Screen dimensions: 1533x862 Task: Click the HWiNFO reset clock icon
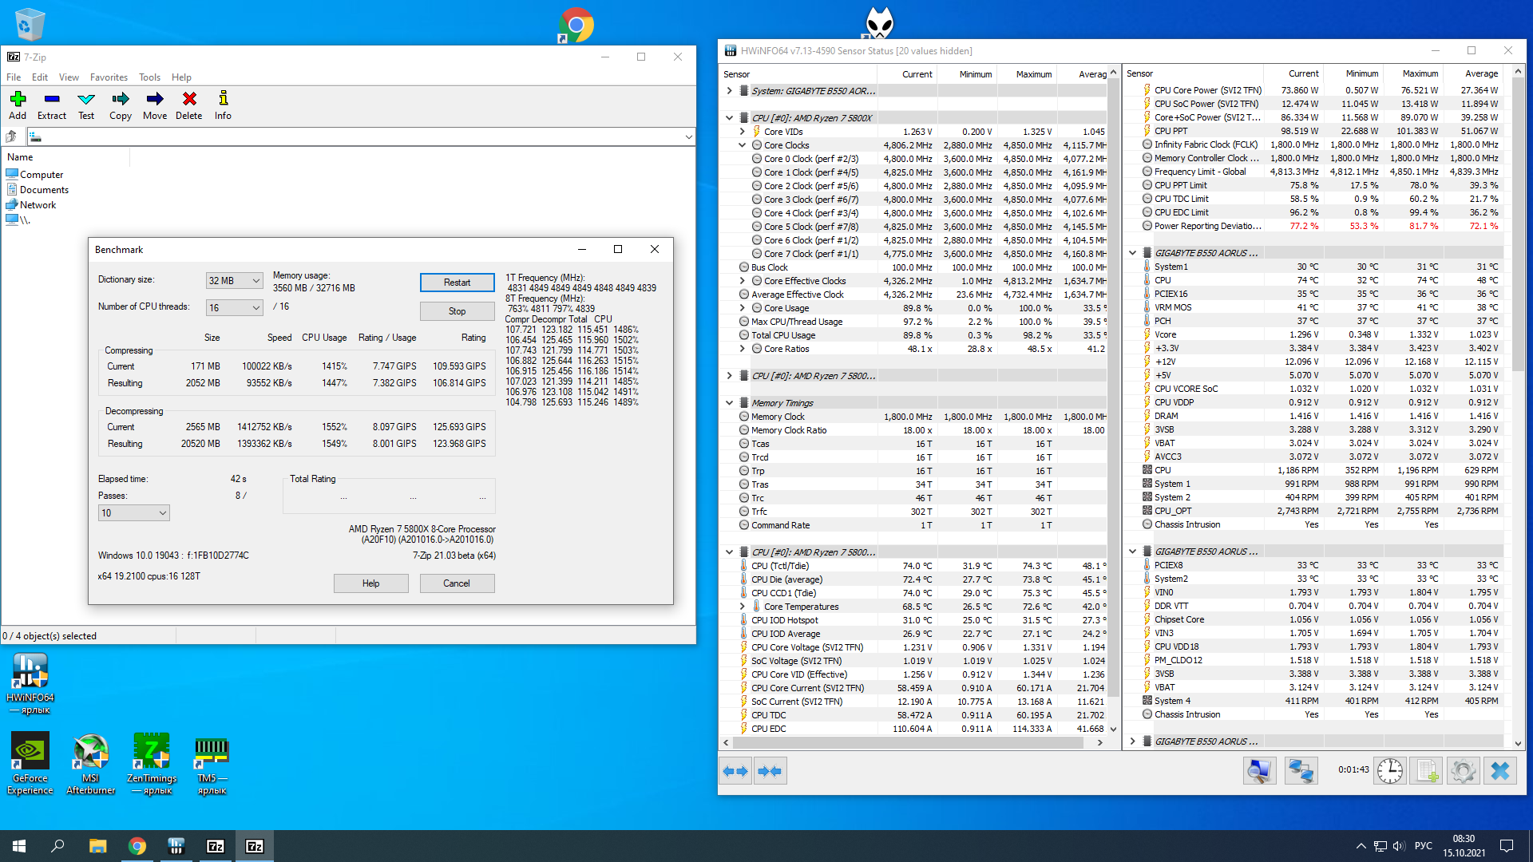coord(1389,771)
